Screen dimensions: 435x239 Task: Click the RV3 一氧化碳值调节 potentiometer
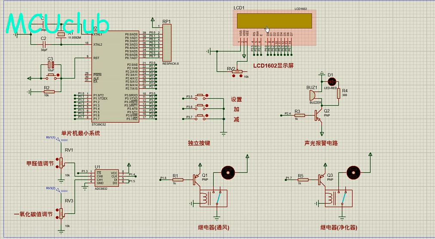[x=61, y=213]
